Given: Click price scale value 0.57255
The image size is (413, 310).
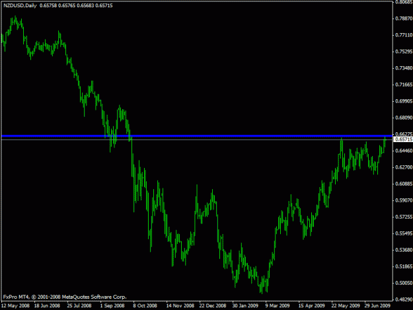Looking at the screenshot, I should (404, 217).
